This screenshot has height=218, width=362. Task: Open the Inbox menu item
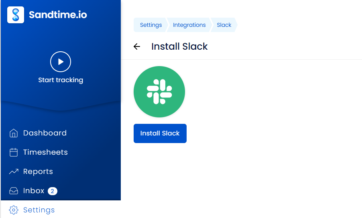pyautogui.click(x=34, y=191)
